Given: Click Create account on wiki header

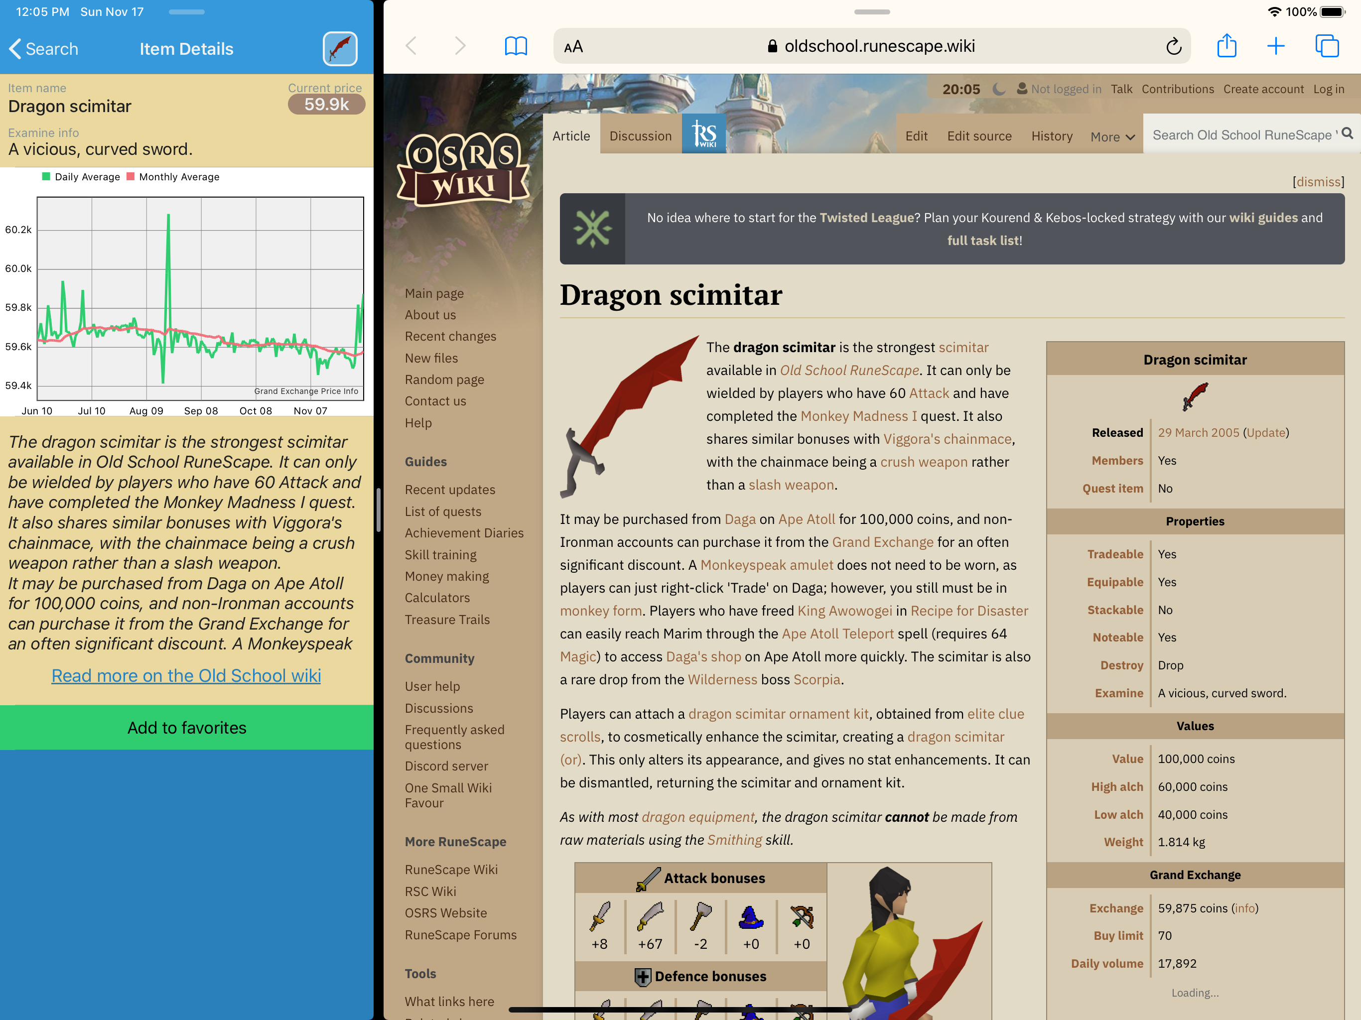Looking at the screenshot, I should 1263,89.
